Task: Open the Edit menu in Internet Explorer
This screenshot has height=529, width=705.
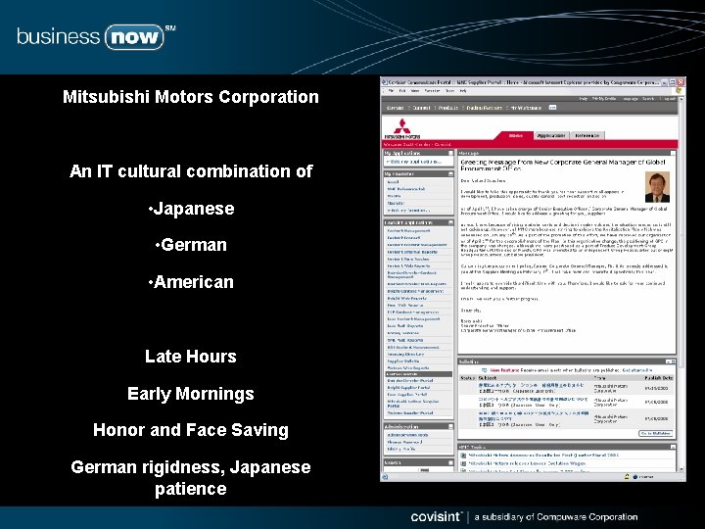Action: coord(402,91)
